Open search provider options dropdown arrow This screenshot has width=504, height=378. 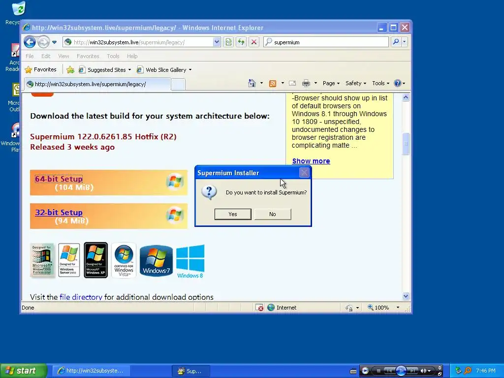tap(405, 42)
